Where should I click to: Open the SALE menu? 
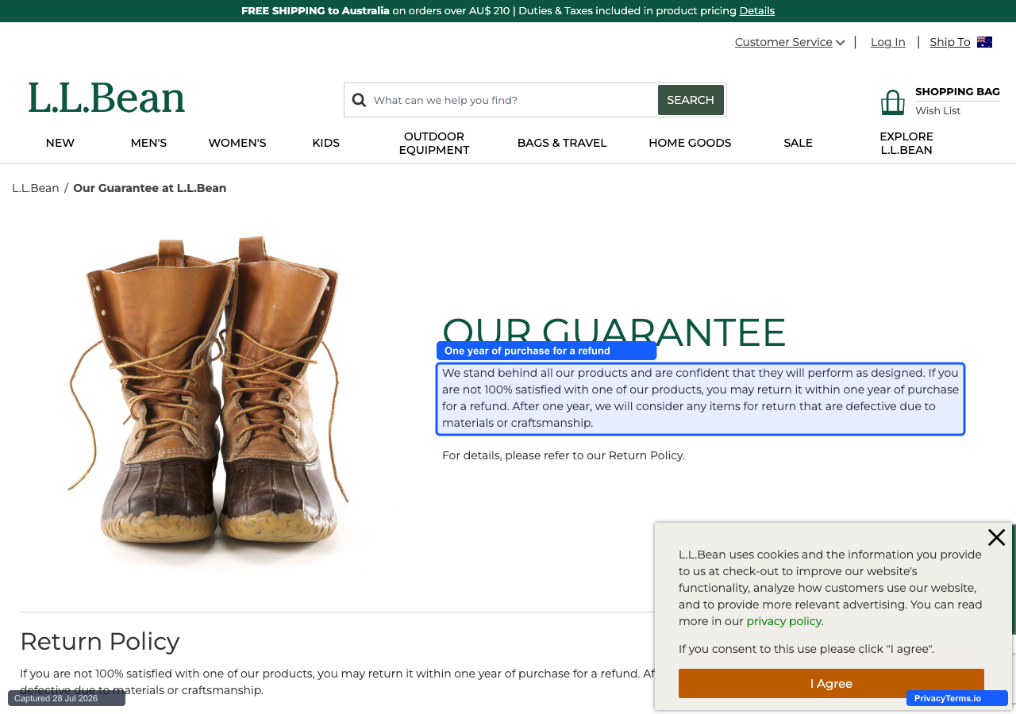tap(798, 143)
